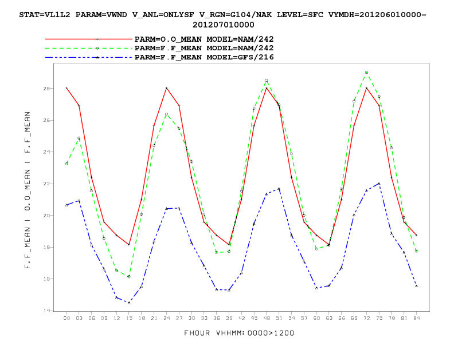Click x-axis tick label 18
This screenshot has width=454, height=350.
142,318
